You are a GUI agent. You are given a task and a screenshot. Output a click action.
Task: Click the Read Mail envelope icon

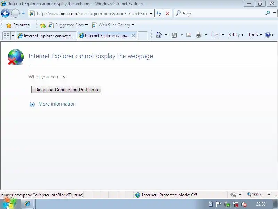(x=189, y=35)
